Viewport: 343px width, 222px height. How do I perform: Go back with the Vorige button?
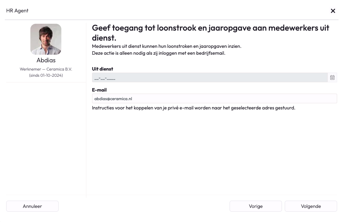coord(255,206)
